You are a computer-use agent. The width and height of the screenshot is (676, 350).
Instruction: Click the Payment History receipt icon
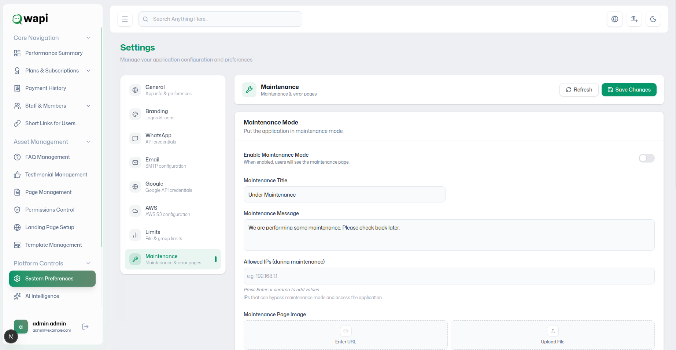[x=17, y=88]
